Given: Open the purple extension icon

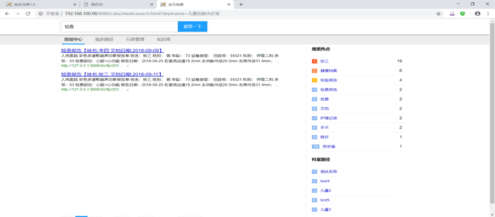Looking at the screenshot, I should coord(452,14).
